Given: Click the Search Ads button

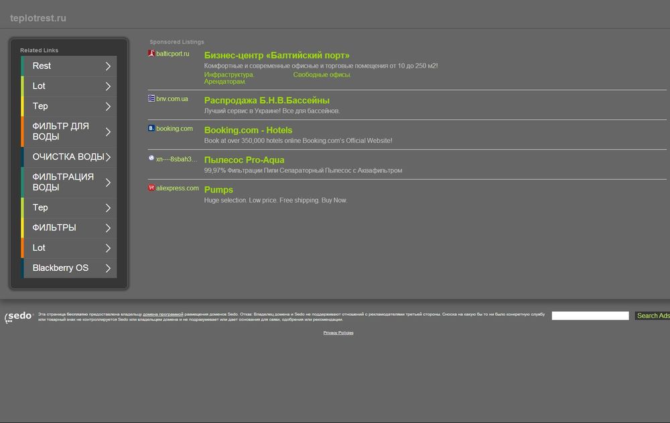Looking at the screenshot, I should pos(653,316).
